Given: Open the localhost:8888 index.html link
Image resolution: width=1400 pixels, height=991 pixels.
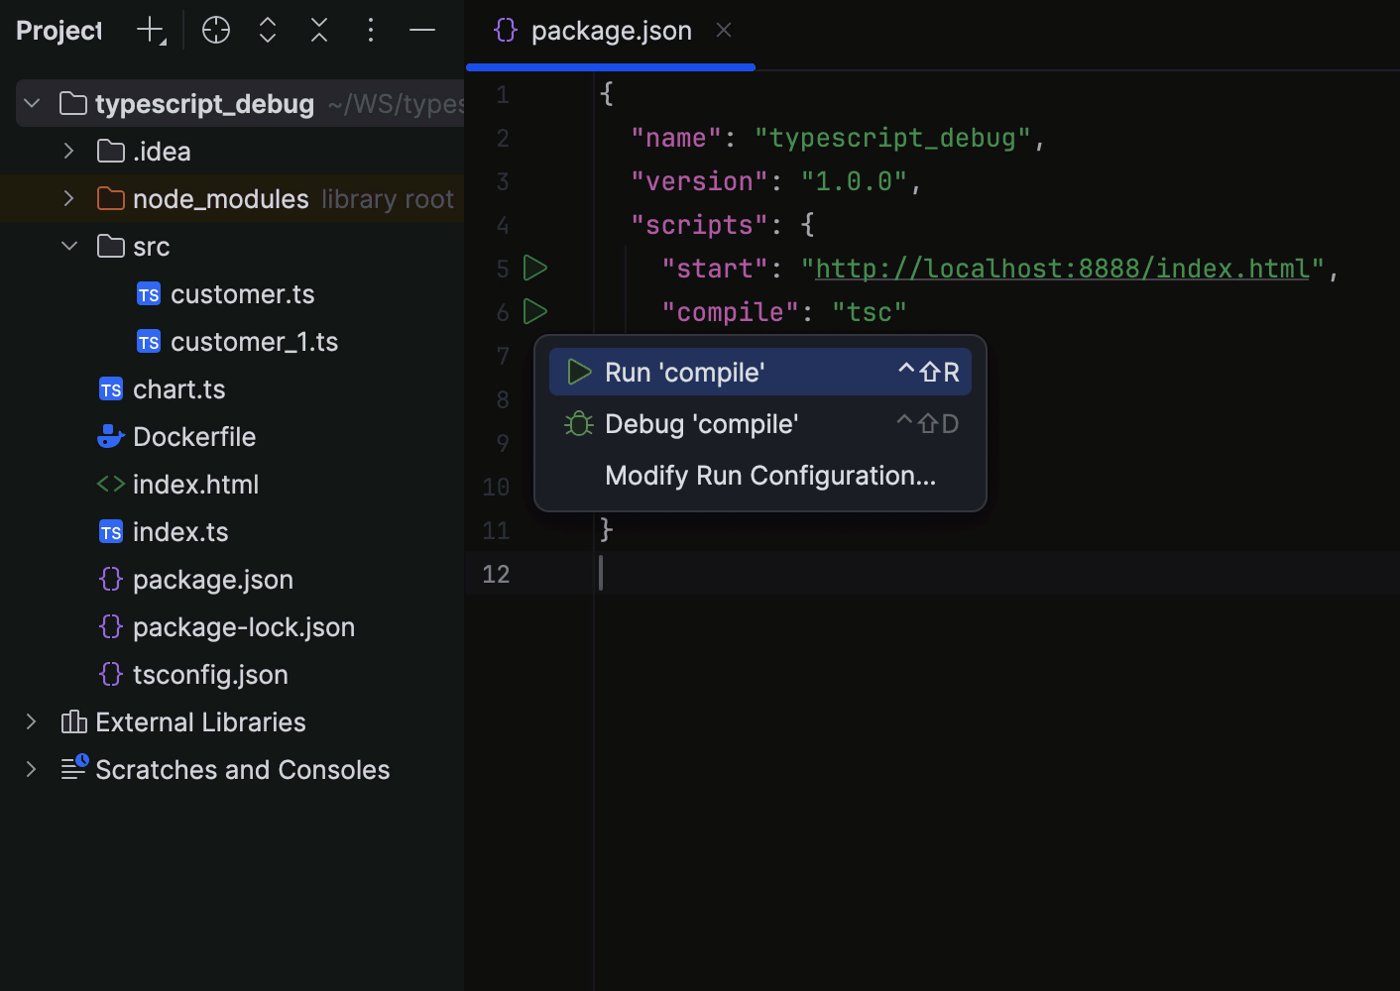Looking at the screenshot, I should pos(1063,269).
